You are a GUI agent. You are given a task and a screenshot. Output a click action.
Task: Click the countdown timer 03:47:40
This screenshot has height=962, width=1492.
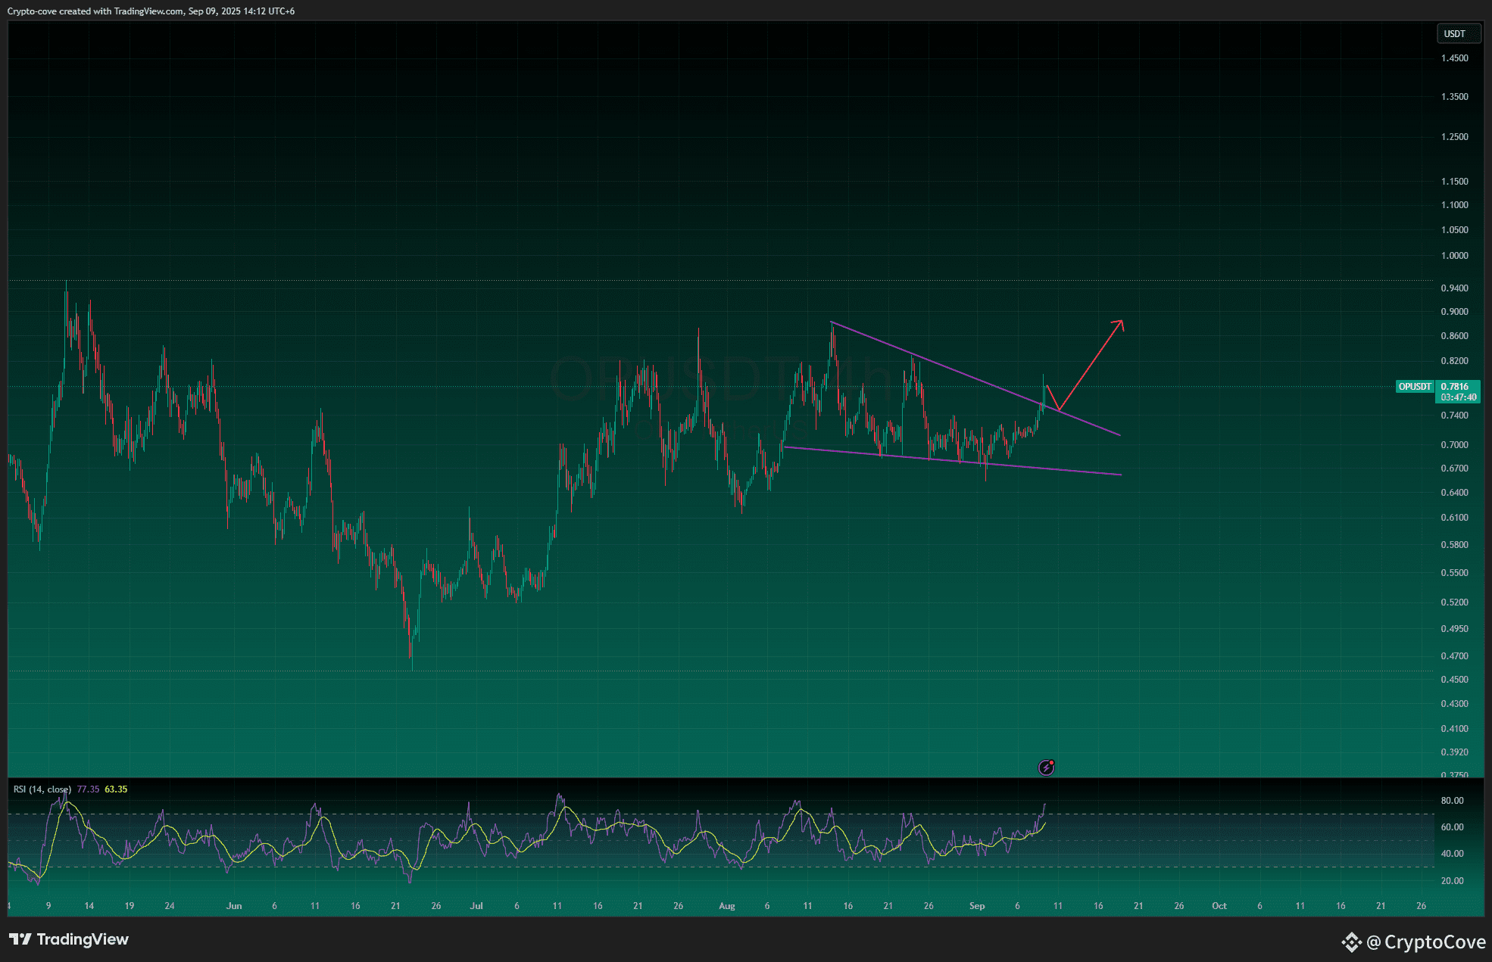1459,397
